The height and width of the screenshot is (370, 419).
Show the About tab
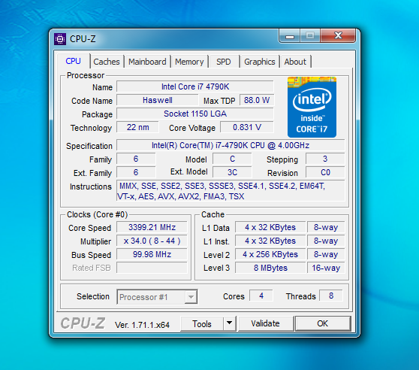pos(295,62)
